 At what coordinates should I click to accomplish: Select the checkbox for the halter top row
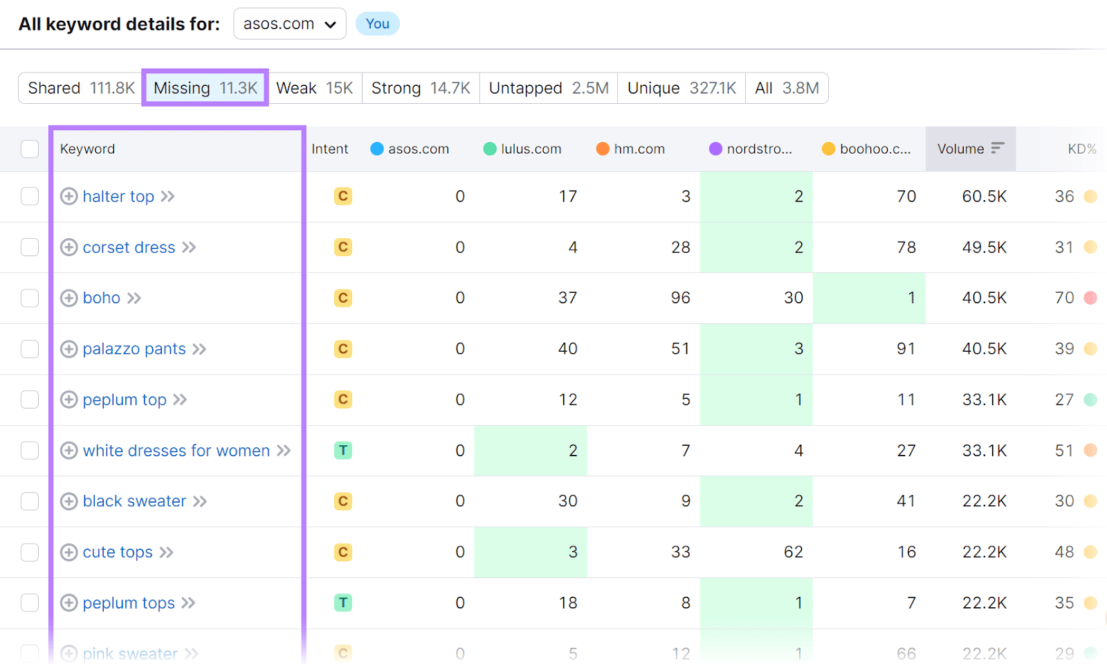[30, 196]
